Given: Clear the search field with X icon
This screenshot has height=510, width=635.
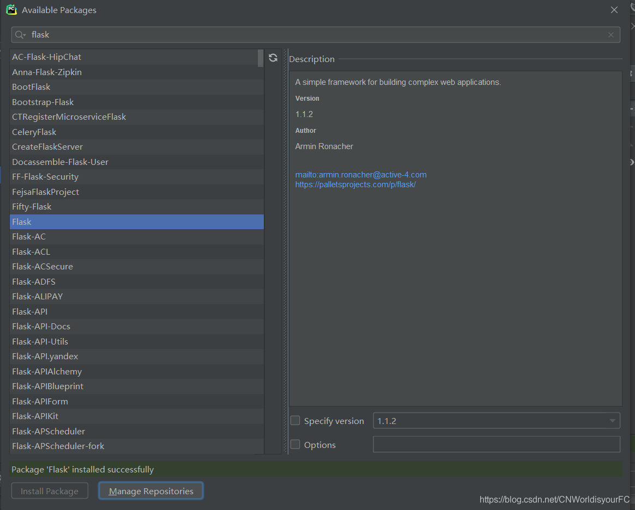Looking at the screenshot, I should [x=611, y=35].
